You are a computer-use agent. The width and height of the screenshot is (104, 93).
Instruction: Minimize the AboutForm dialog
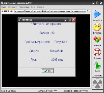(66, 20)
